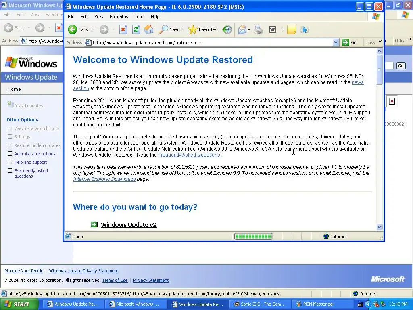413x310 pixels.
Task: Open the File menu in front window
Action: 71,16
